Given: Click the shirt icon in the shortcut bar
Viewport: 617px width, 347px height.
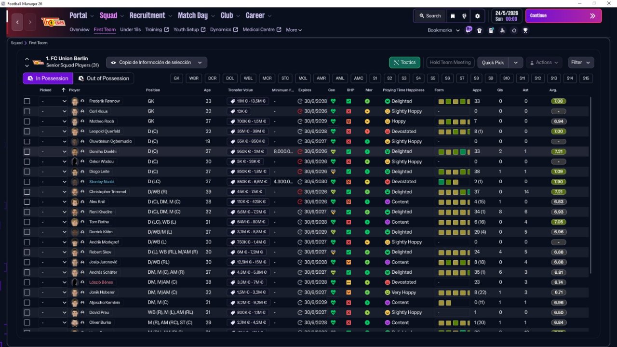Looking at the screenshot, I should (479, 30).
